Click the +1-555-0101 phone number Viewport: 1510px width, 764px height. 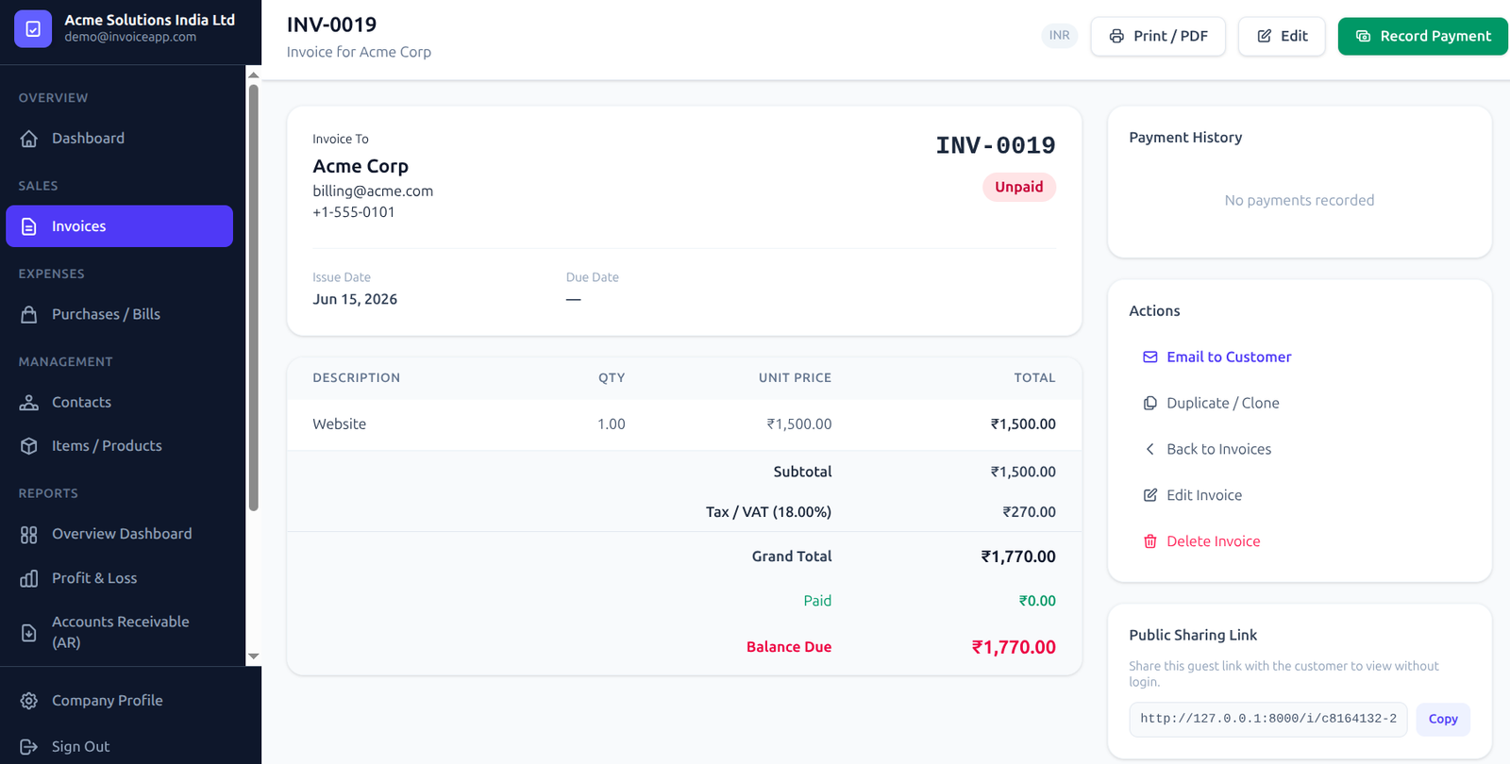click(354, 212)
